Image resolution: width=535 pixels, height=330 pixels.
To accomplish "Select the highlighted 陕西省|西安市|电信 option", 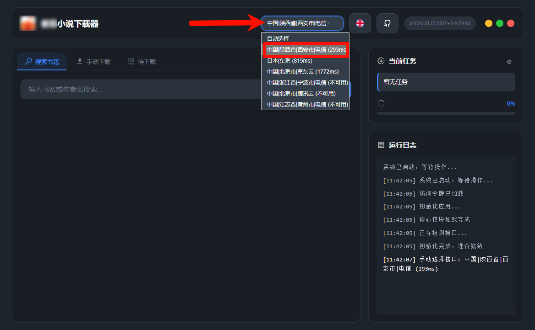I will (306, 49).
